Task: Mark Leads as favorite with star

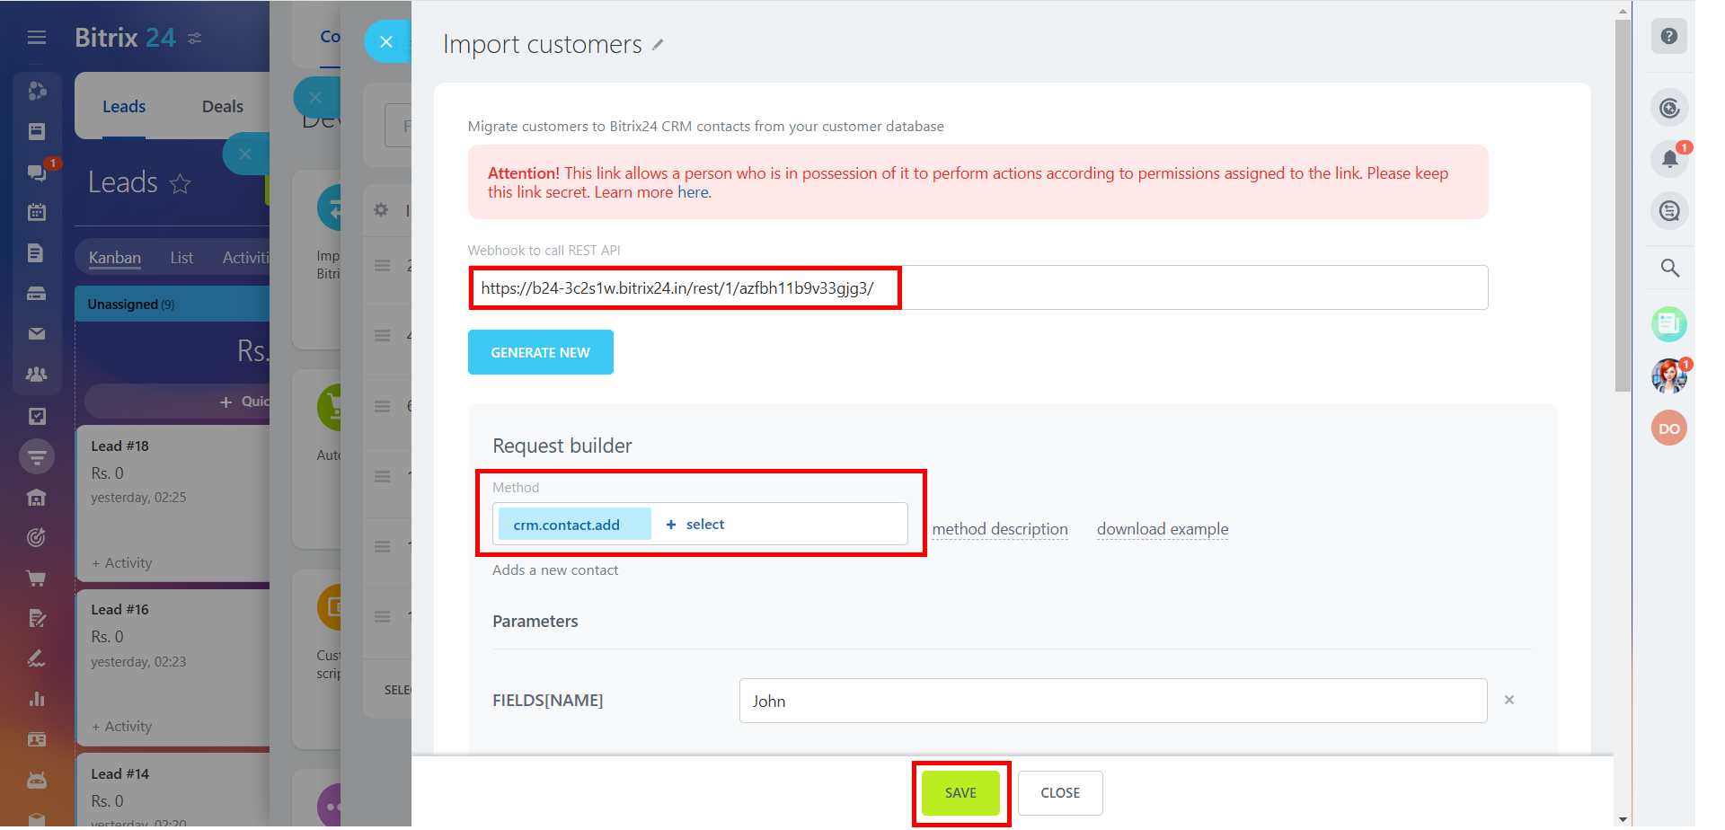Action: [x=181, y=184]
